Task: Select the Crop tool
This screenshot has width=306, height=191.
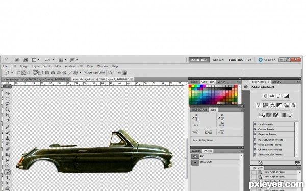Action: [8, 115]
